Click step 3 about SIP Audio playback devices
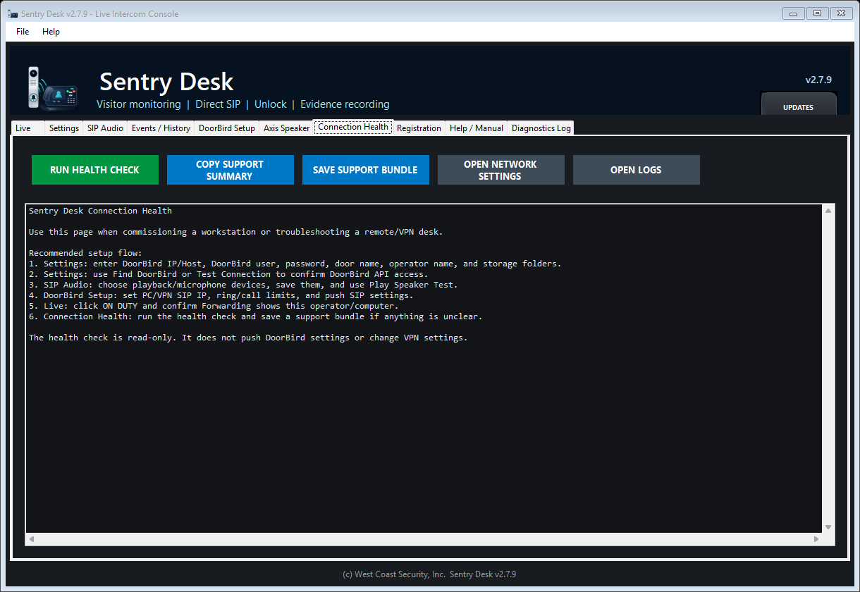The height and width of the screenshot is (592, 860). pos(243,285)
